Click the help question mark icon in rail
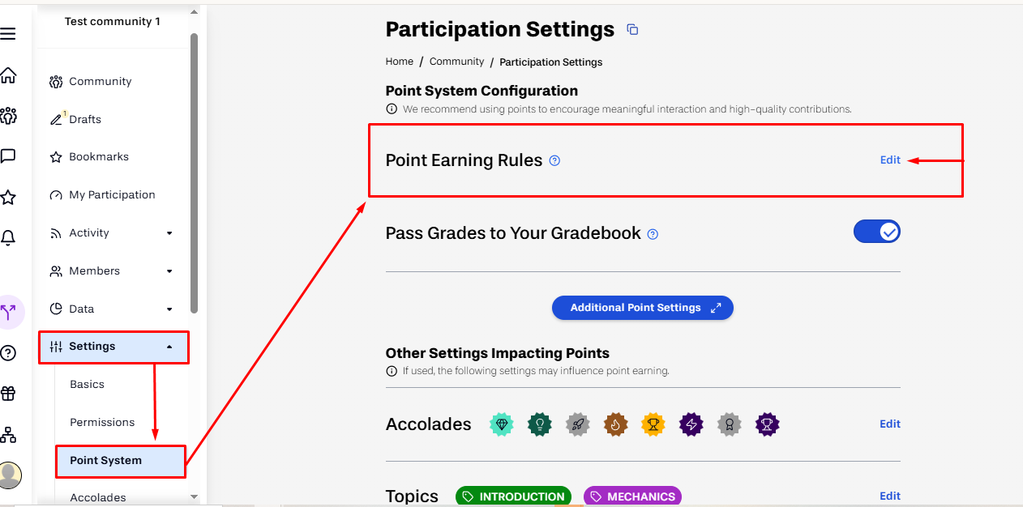This screenshot has height=507, width=1023. 8,353
